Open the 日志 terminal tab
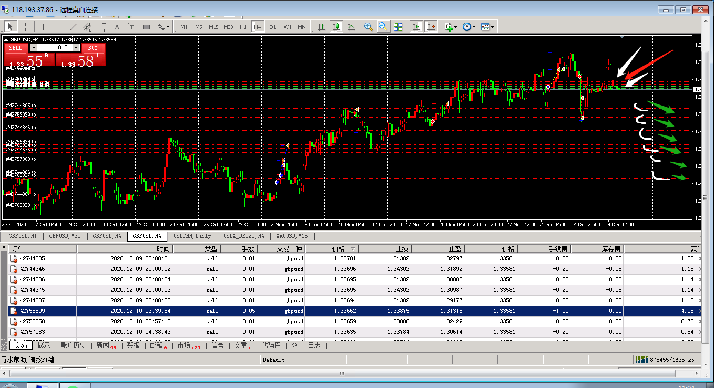Image resolution: width=714 pixels, height=388 pixels. [314, 345]
